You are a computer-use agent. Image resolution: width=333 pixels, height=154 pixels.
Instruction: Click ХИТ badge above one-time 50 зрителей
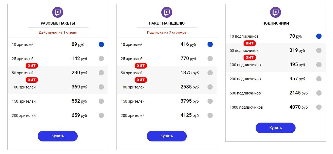[32, 66]
